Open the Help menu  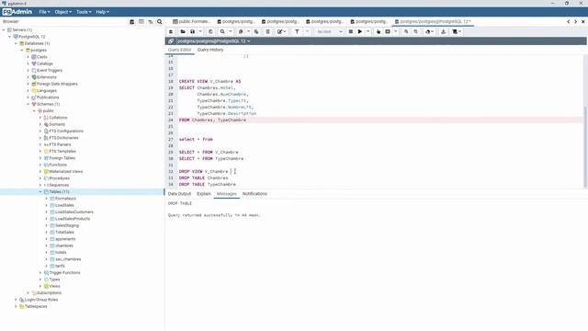(x=102, y=12)
